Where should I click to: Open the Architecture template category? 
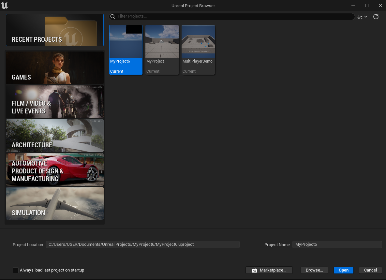click(x=54, y=136)
